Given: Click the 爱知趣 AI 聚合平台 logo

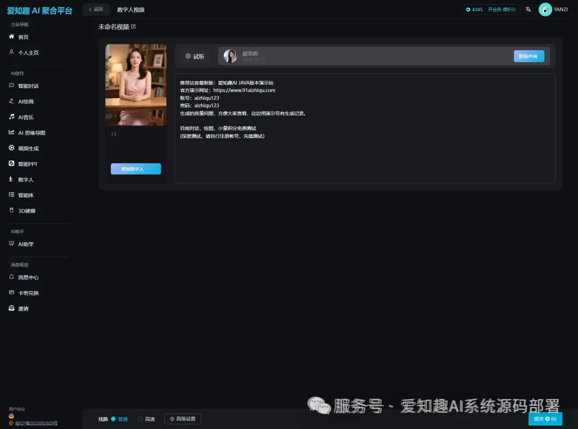Looking at the screenshot, I should pyautogui.click(x=40, y=11).
